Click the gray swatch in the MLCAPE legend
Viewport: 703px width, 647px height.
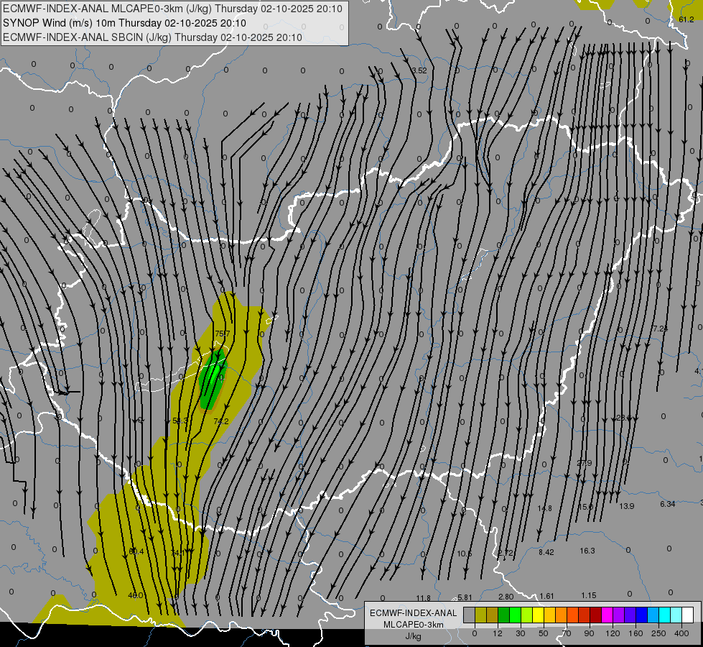click(x=470, y=615)
